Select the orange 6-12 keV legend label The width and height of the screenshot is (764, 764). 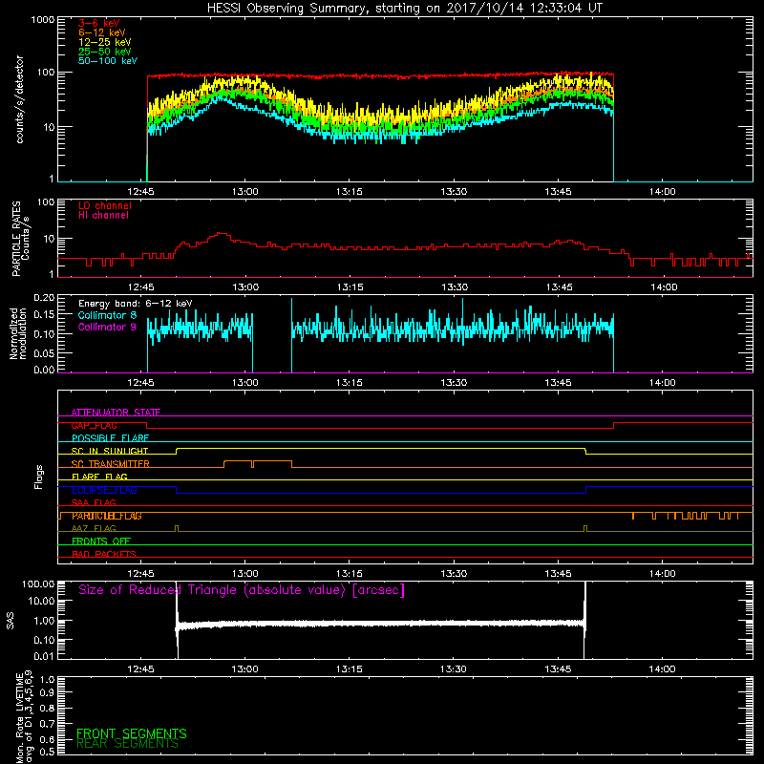102,32
